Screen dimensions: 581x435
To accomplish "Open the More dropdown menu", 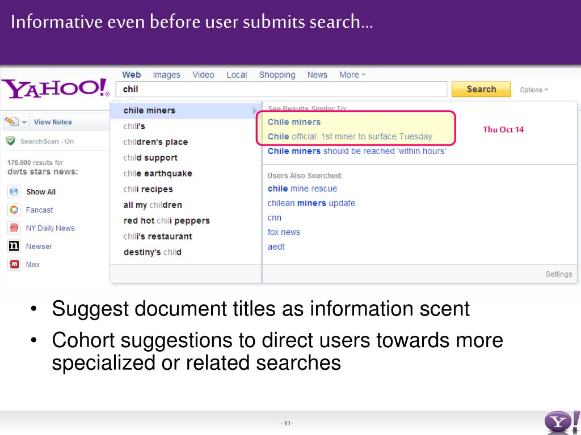I will pyautogui.click(x=352, y=75).
